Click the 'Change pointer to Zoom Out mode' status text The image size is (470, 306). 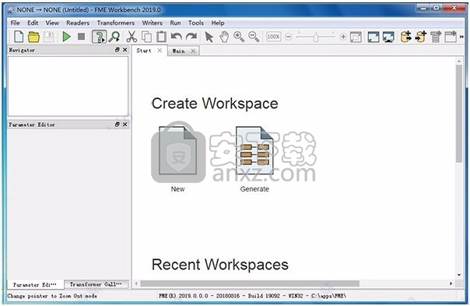click(52, 296)
